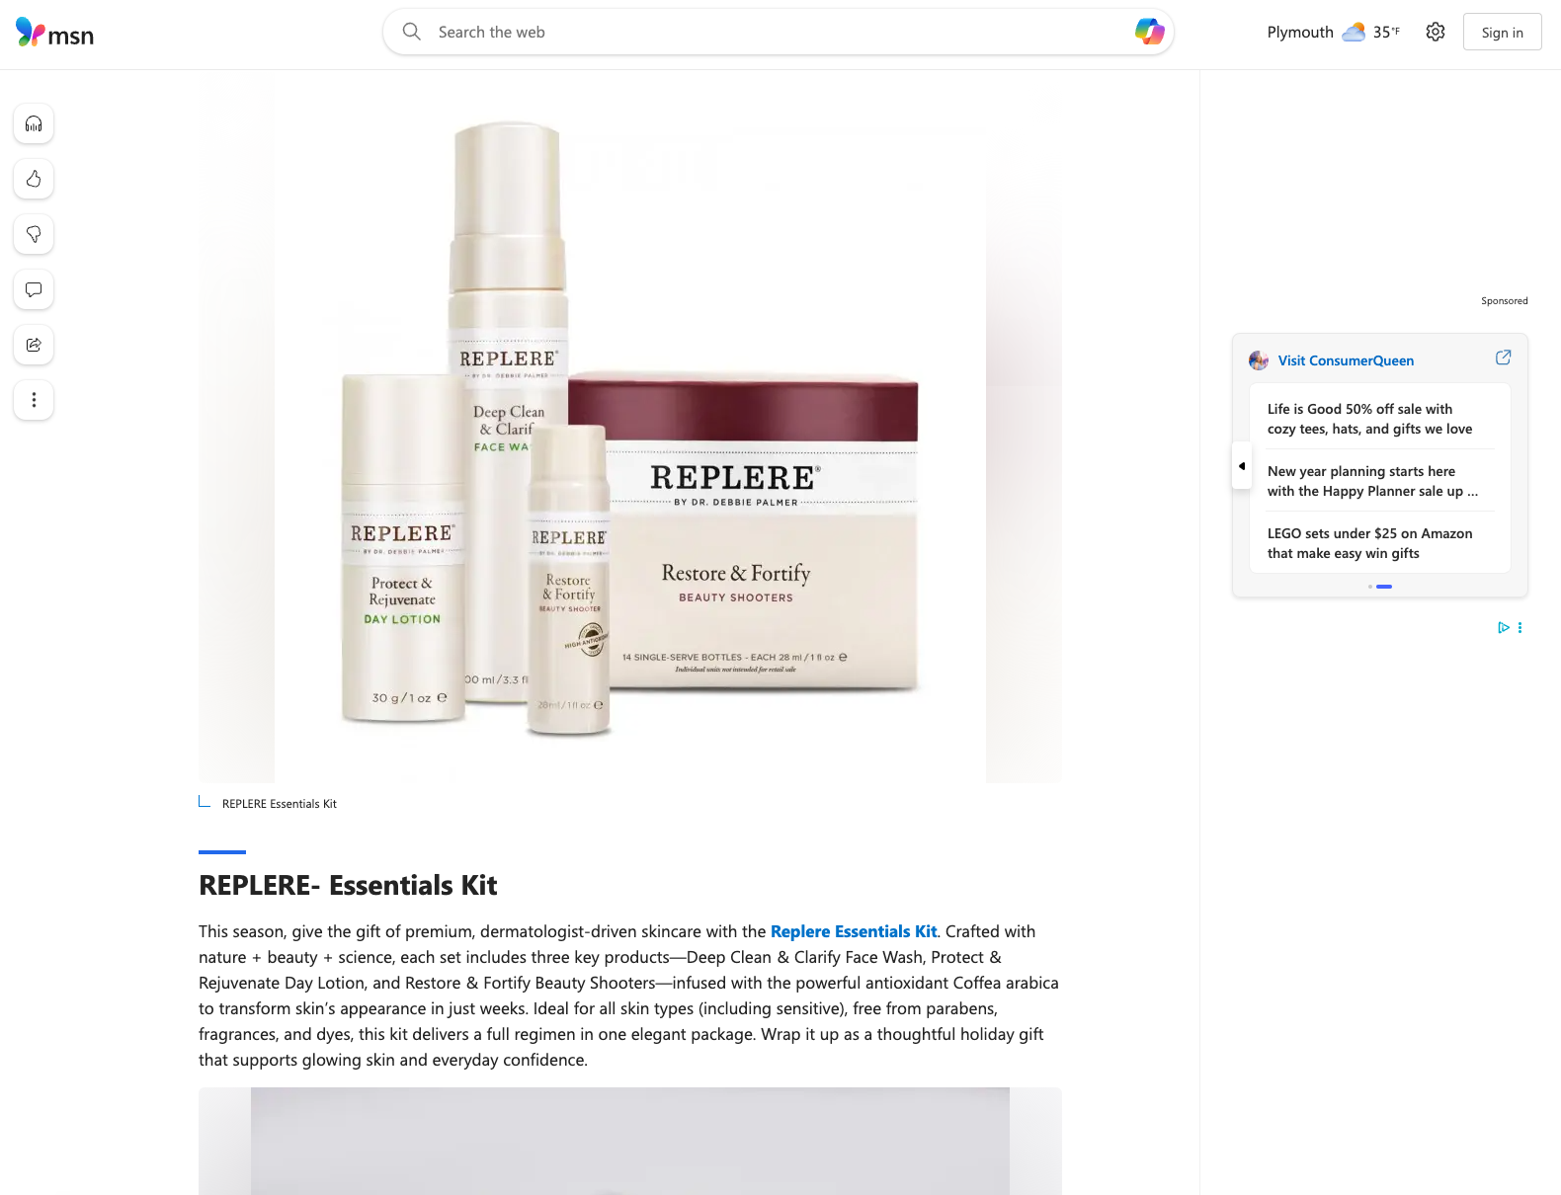Show Plymouth weather forecast
1561x1195 pixels.
tap(1333, 32)
